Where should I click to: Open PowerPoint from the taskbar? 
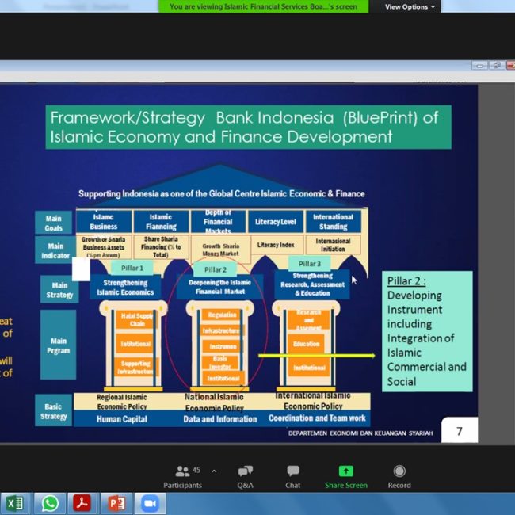[116, 503]
